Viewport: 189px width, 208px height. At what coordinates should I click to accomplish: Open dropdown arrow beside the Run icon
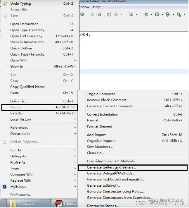coord(162,14)
